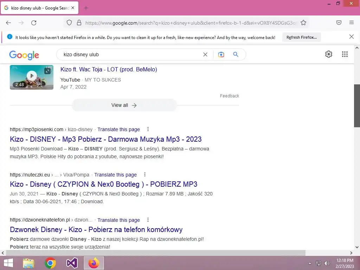Translate the dzwoneknatelefon.pl result page
The width and height of the screenshot is (360, 270).
pyautogui.click(x=118, y=220)
